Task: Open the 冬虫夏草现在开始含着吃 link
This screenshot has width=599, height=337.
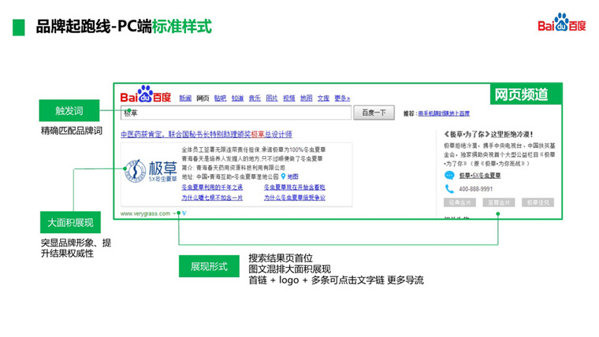Action: click(295, 187)
